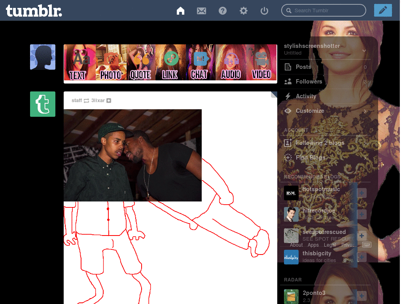The width and height of the screenshot is (405, 304).
Task: Open the inbox envelope icon
Action: click(202, 11)
